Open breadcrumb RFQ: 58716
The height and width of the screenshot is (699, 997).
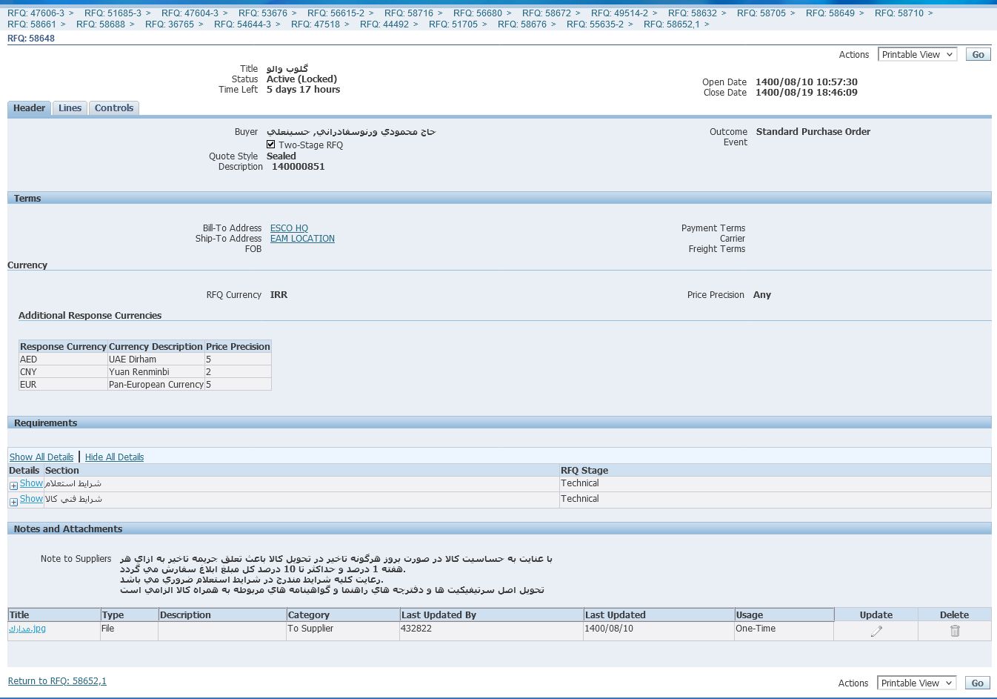409,13
